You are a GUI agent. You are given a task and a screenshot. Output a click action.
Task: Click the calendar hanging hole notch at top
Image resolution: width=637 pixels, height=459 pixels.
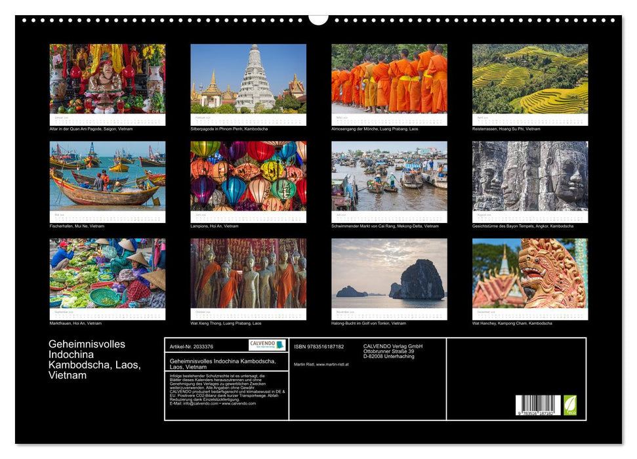click(318, 19)
